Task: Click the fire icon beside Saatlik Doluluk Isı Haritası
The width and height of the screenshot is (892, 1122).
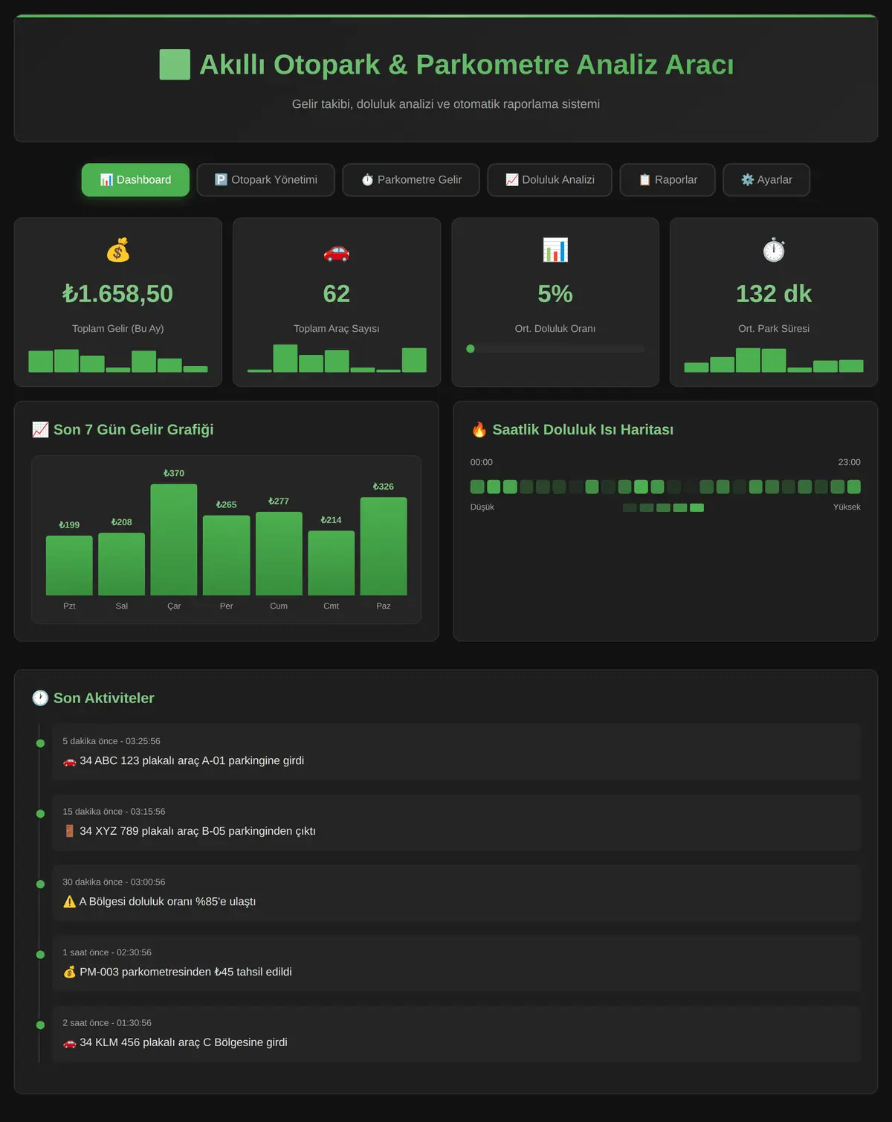Action: [479, 429]
